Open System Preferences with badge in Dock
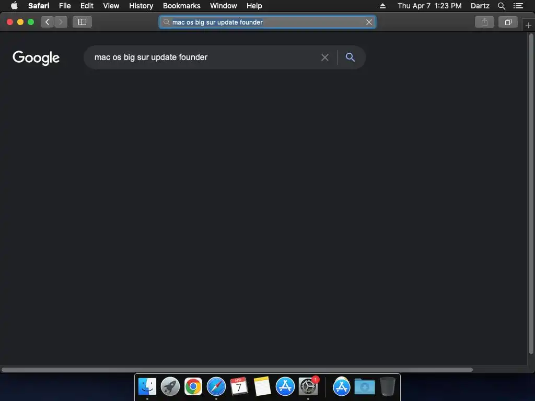The height and width of the screenshot is (401, 535). click(x=308, y=386)
